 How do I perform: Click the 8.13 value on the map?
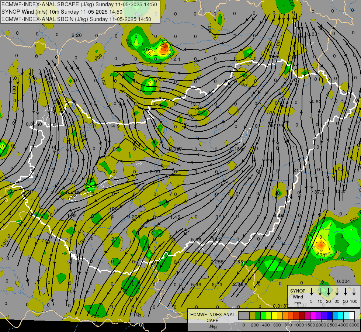(x=217, y=284)
